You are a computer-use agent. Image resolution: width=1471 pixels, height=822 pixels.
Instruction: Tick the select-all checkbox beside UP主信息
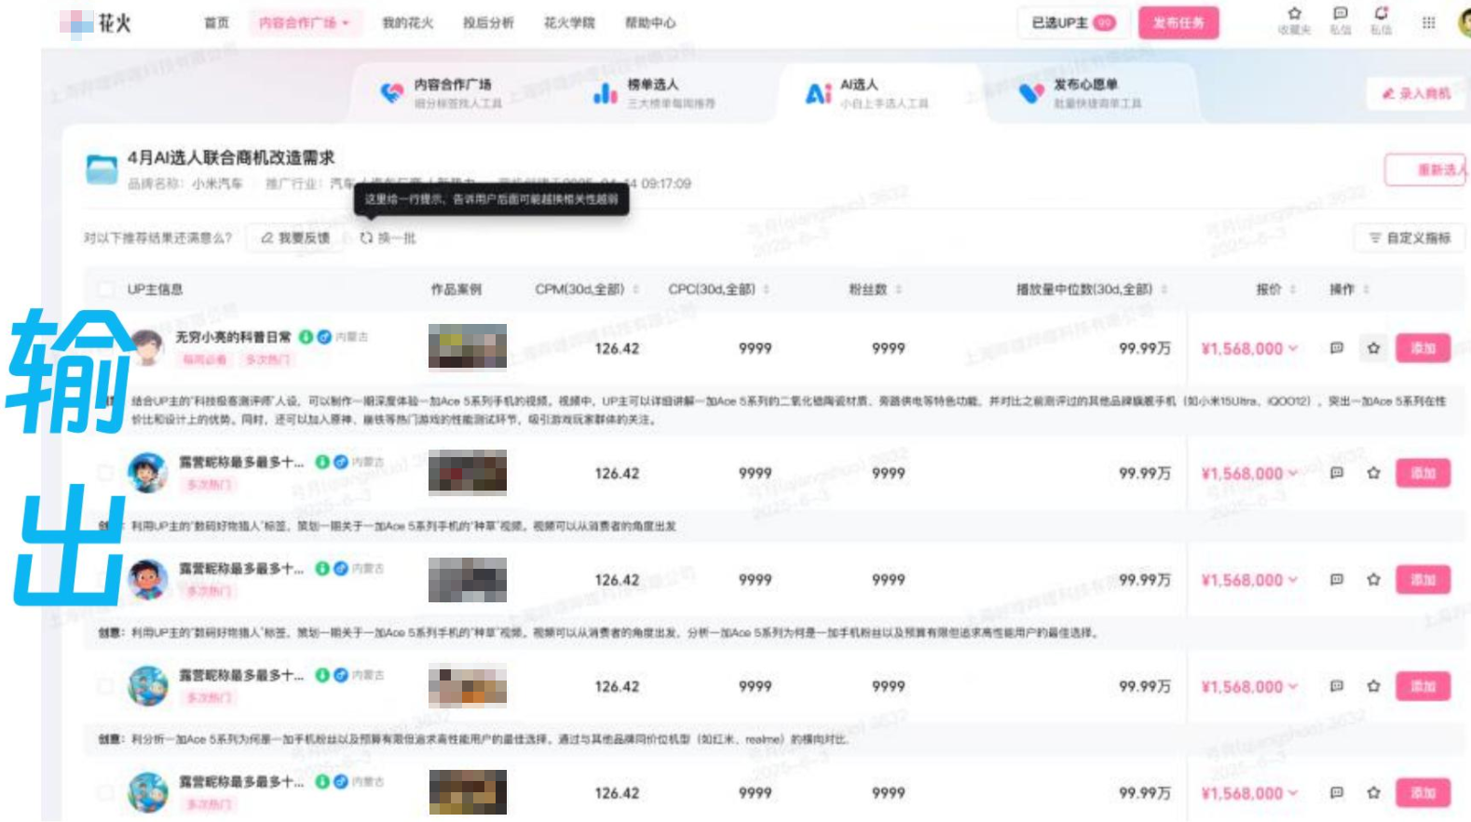pyautogui.click(x=106, y=290)
